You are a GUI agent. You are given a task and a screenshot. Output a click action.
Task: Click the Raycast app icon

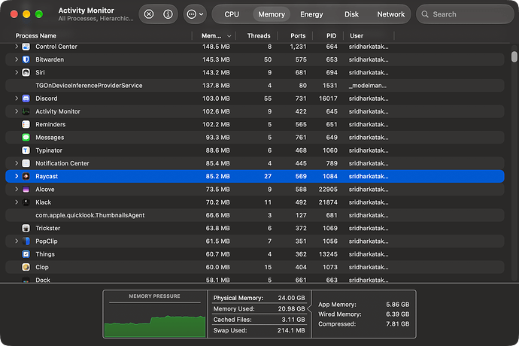(26, 176)
